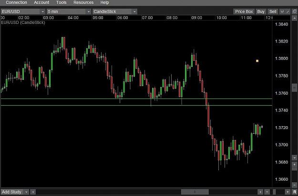Click the vertical price scroll thumb
The image size is (298, 196).
pyautogui.click(x=294, y=88)
